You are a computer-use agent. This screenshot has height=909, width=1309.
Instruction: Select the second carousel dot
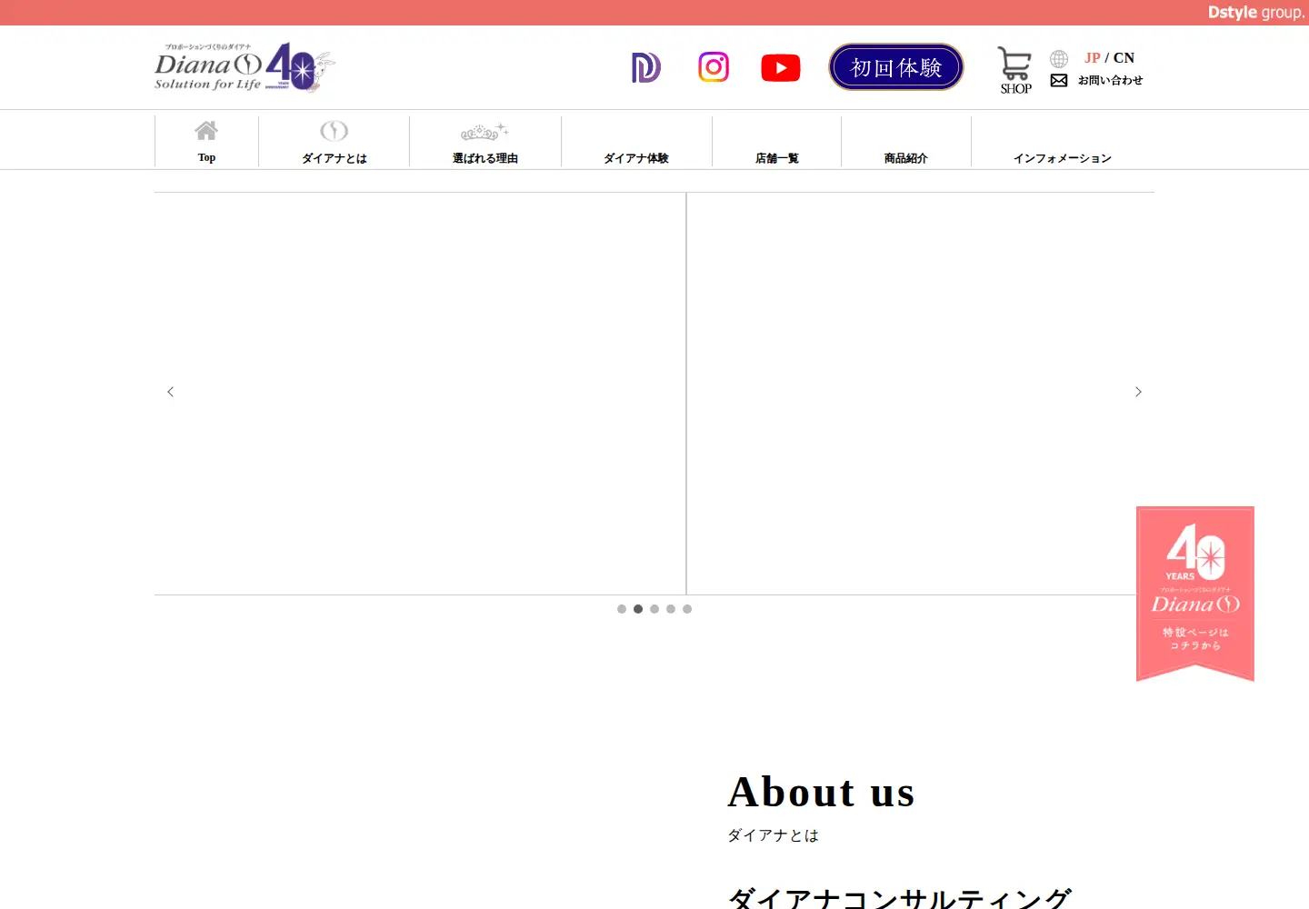tap(638, 609)
